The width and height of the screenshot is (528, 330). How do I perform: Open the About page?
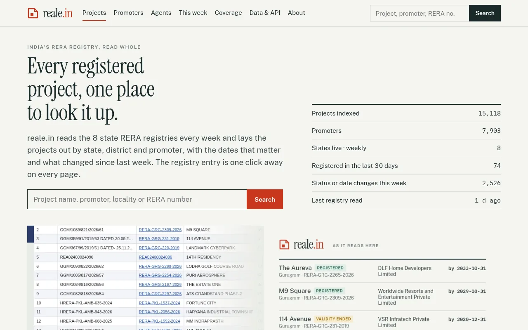click(297, 13)
